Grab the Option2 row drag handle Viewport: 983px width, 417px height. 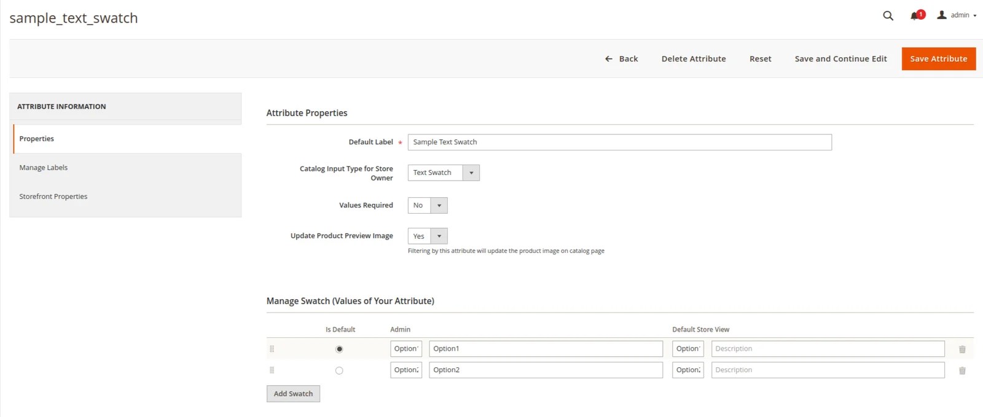pyautogui.click(x=272, y=370)
